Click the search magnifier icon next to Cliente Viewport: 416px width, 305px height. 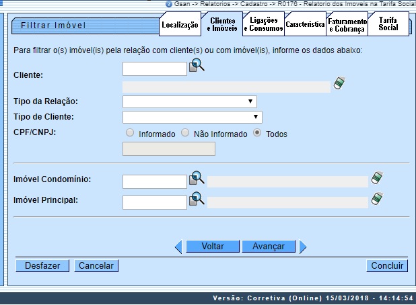pyautogui.click(x=197, y=66)
